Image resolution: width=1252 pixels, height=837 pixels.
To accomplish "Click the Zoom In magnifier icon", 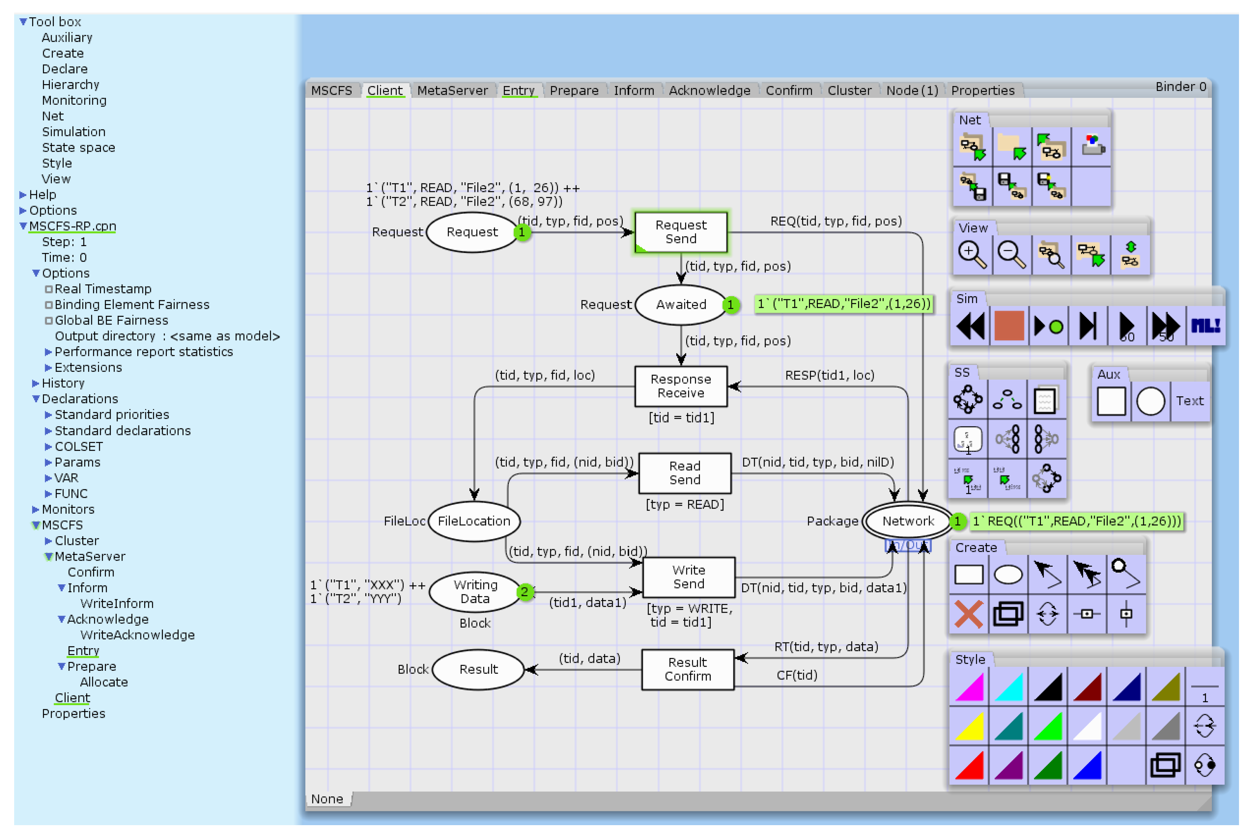I will pyautogui.click(x=972, y=255).
